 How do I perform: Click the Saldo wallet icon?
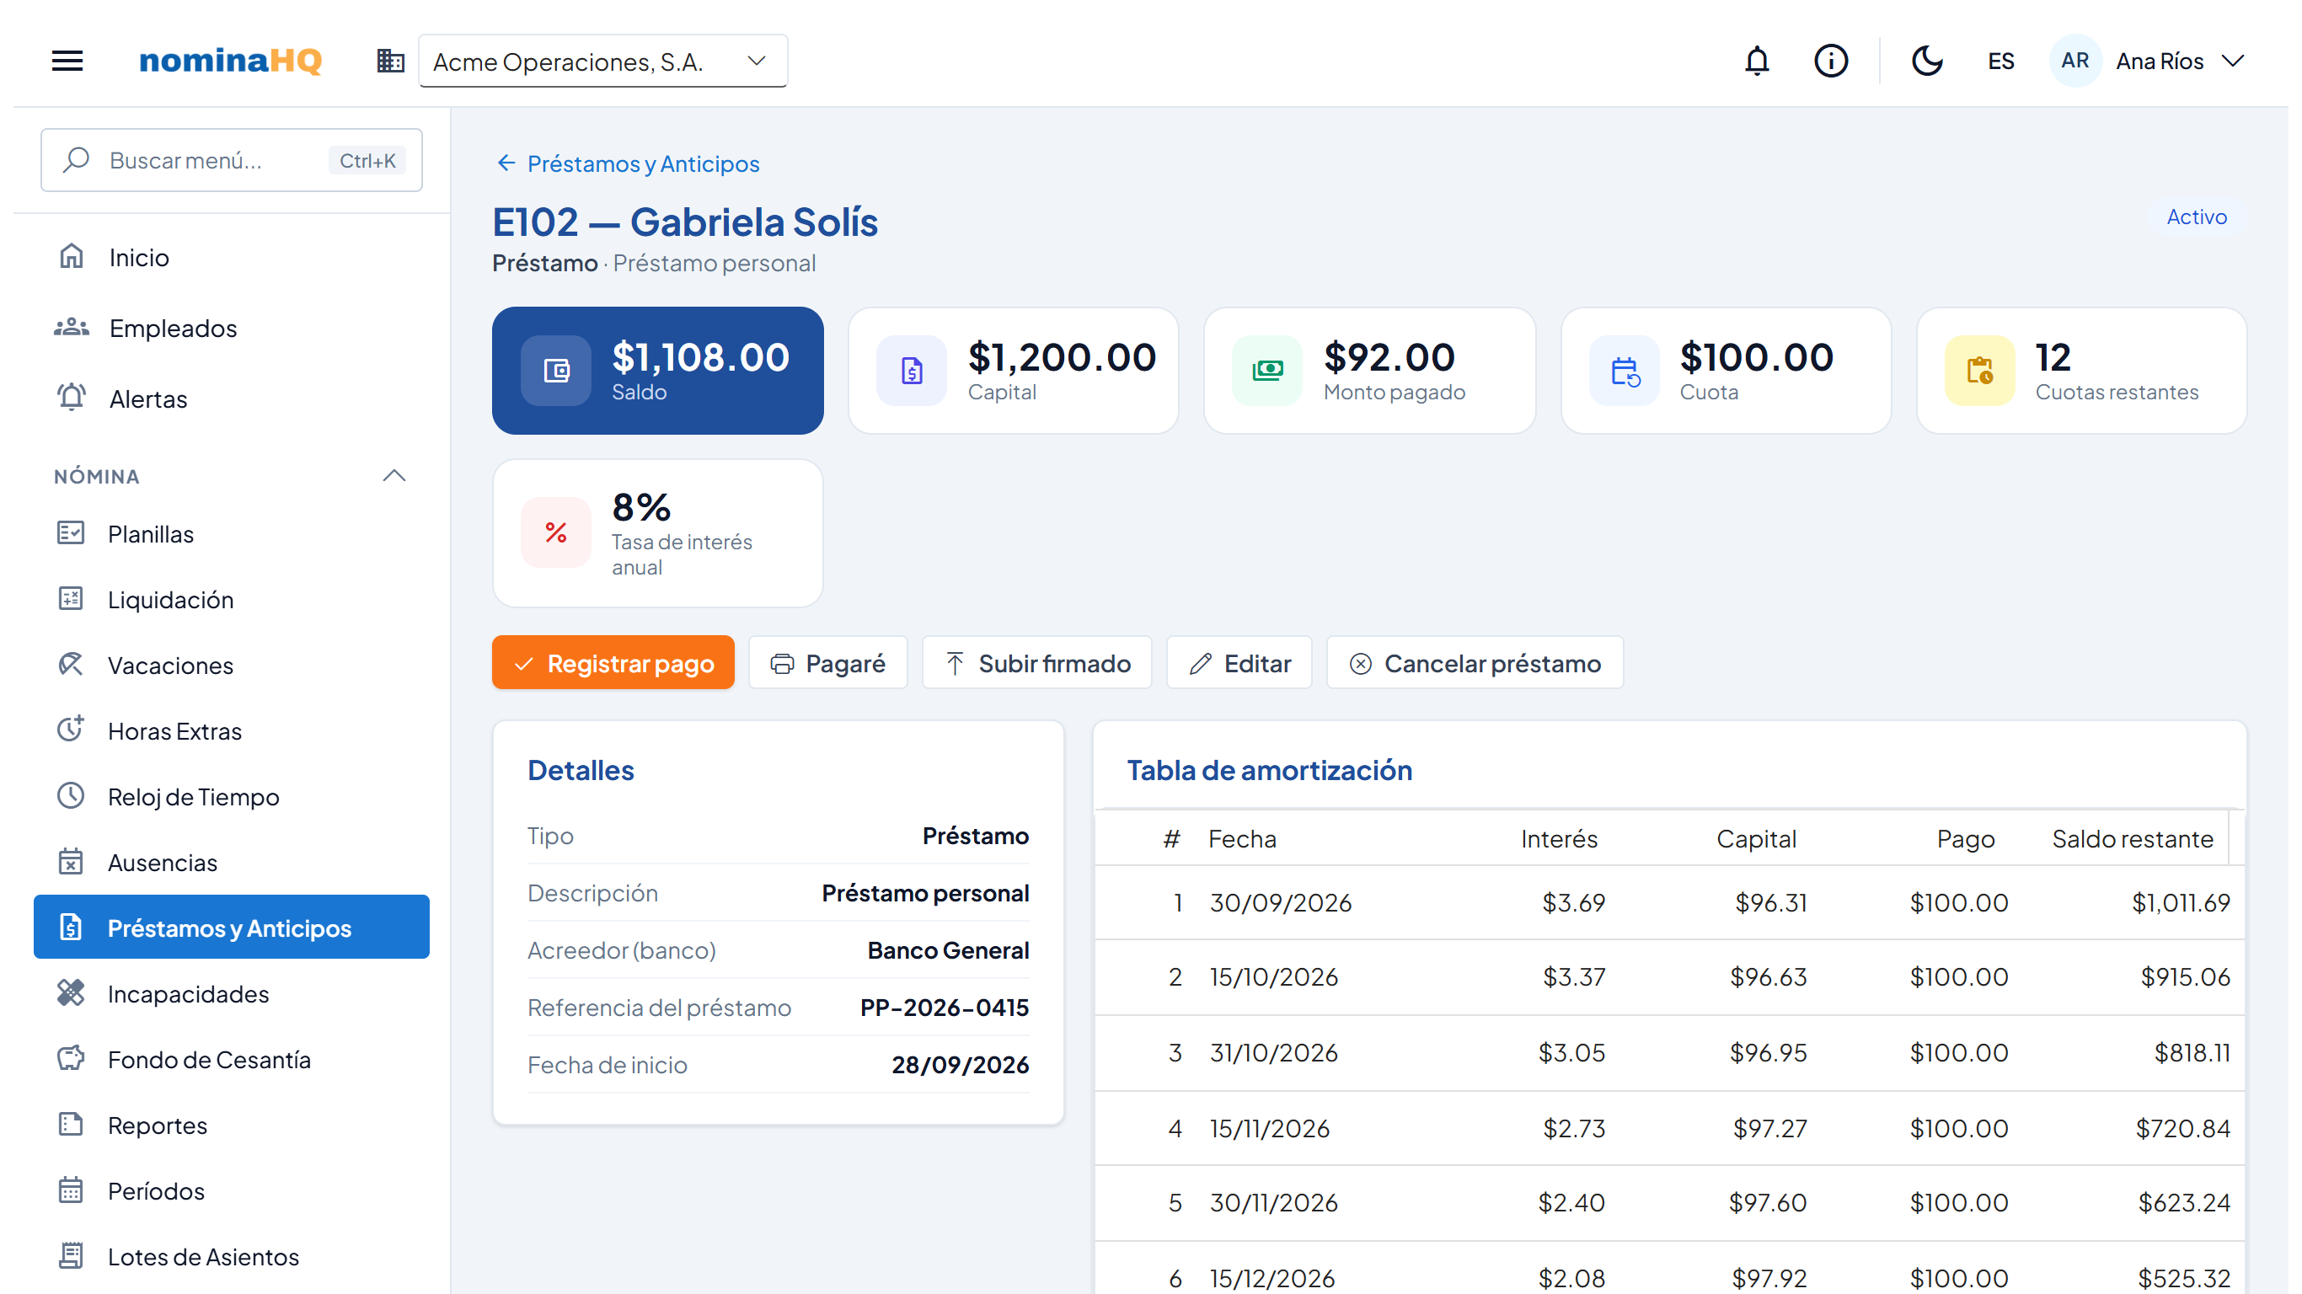click(556, 370)
